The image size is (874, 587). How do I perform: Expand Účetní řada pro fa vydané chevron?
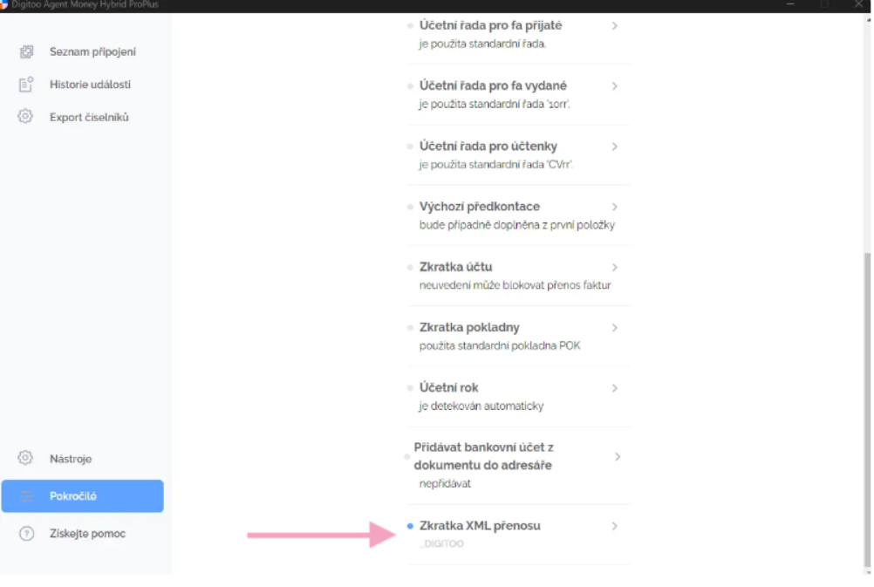615,86
